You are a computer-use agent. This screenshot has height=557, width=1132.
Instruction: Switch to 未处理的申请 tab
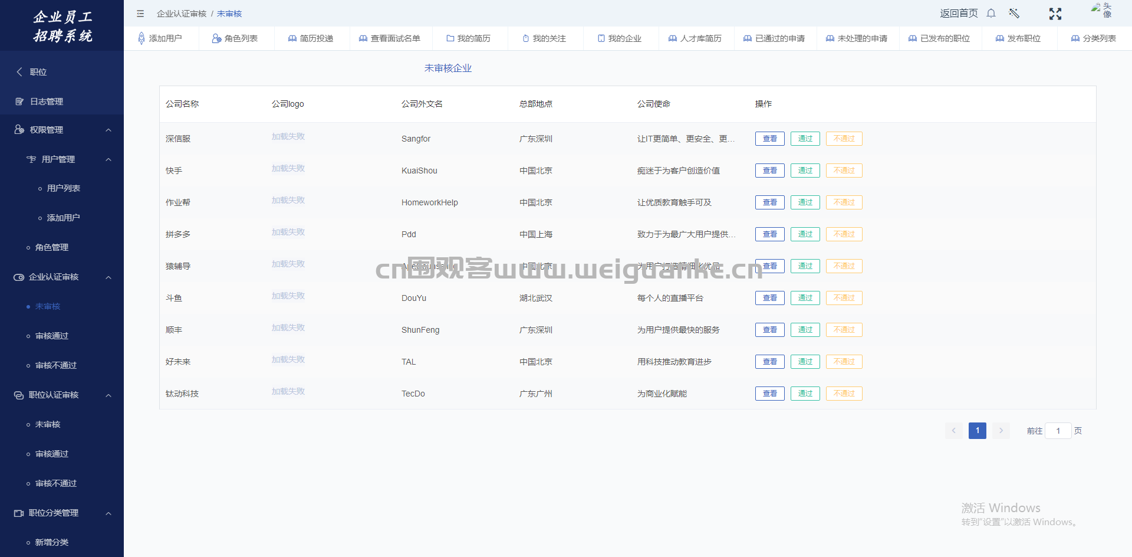click(857, 38)
